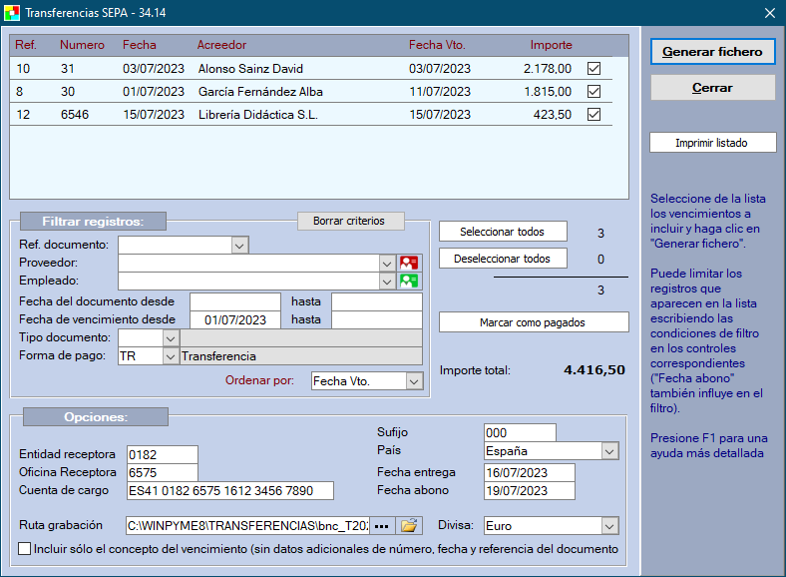Click the red Proveedor search icon
The image size is (786, 577).
tap(409, 263)
